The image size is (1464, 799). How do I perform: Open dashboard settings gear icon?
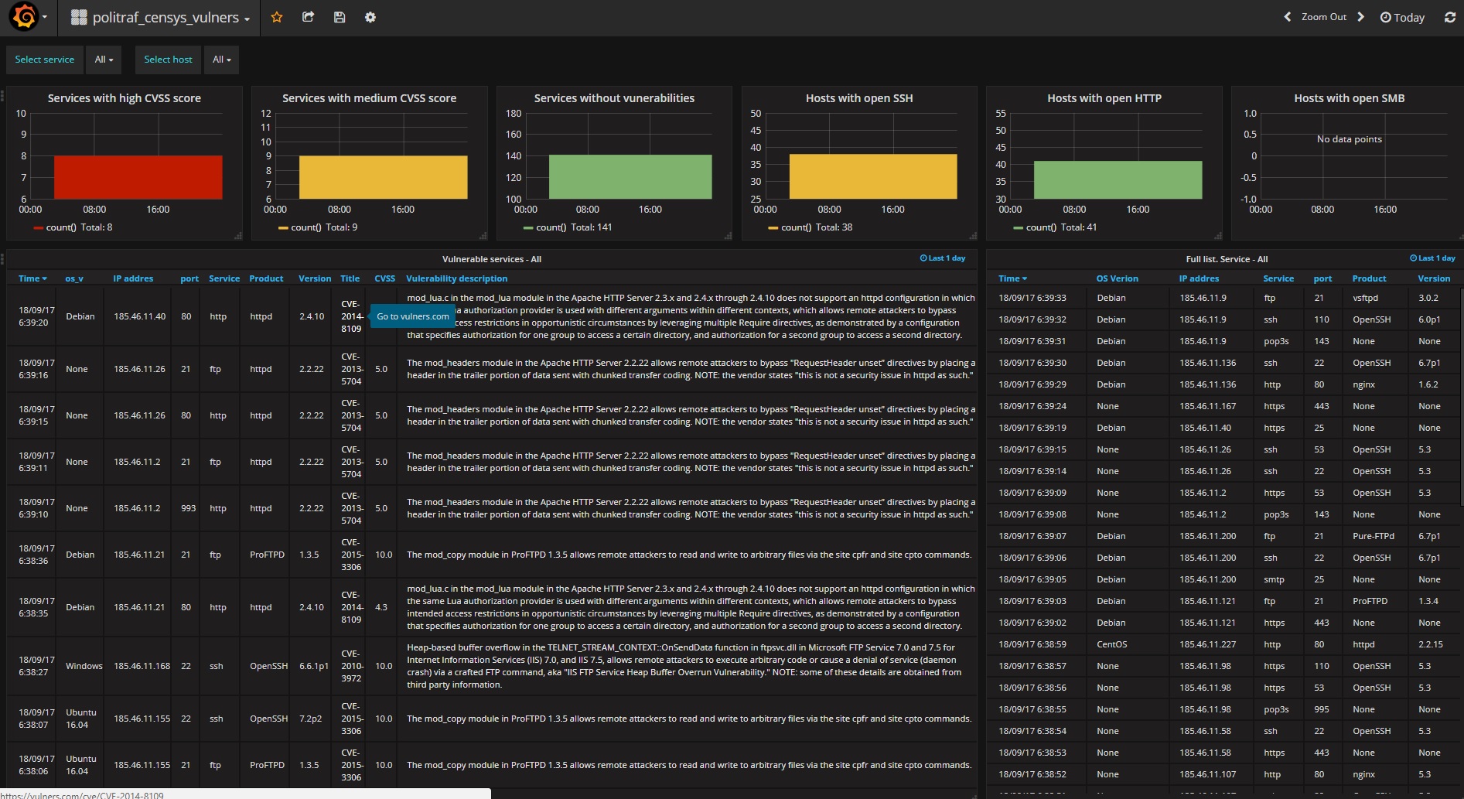coord(370,17)
